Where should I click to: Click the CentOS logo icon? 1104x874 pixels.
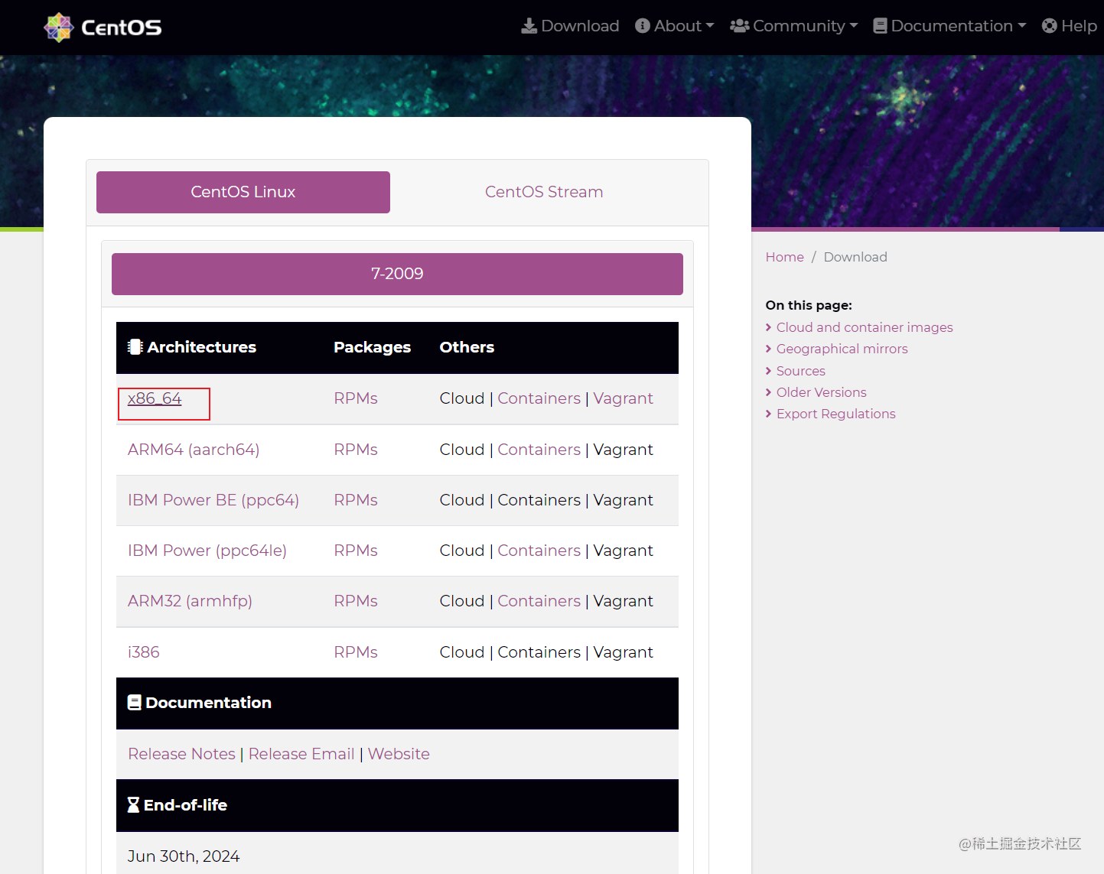click(x=58, y=28)
